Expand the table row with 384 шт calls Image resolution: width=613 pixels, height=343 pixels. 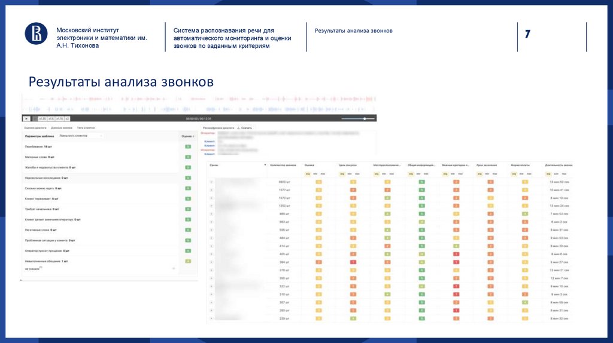click(211, 262)
